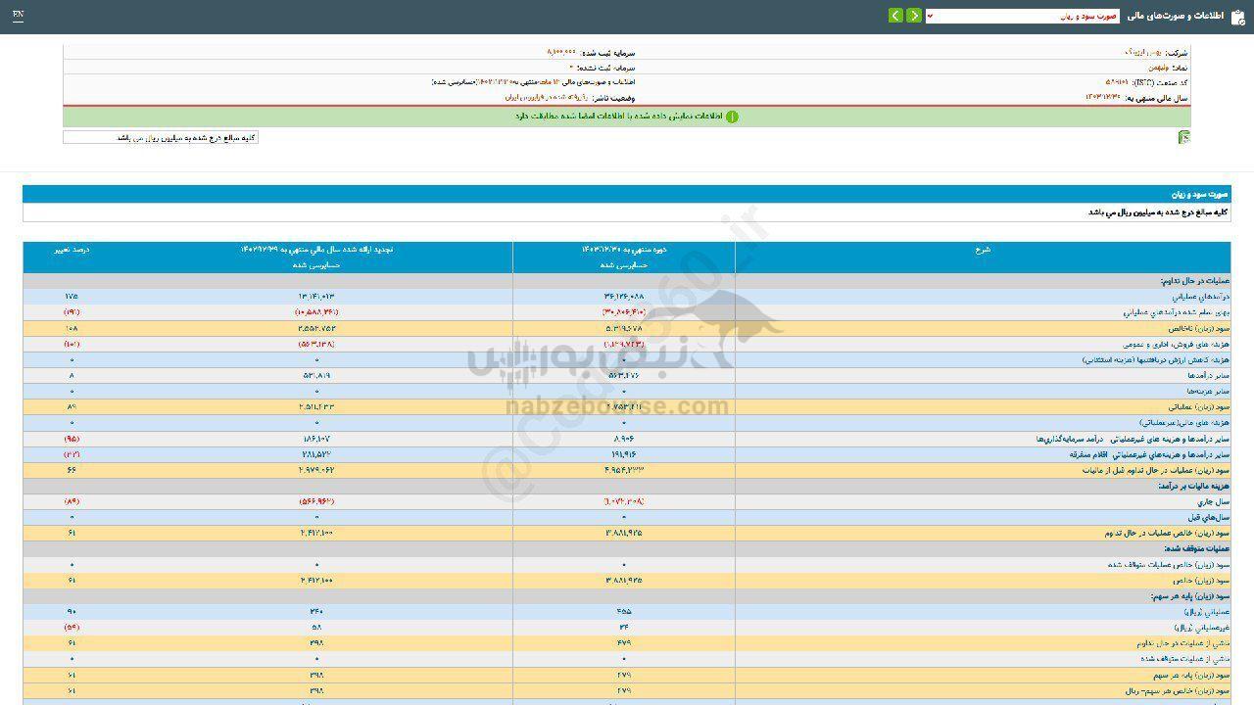Screen dimensions: 1254x705
Task: Click the شرح column header
Action: click(983, 250)
